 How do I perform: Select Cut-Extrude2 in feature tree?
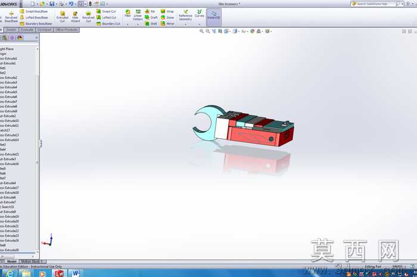pyautogui.click(x=8, y=116)
